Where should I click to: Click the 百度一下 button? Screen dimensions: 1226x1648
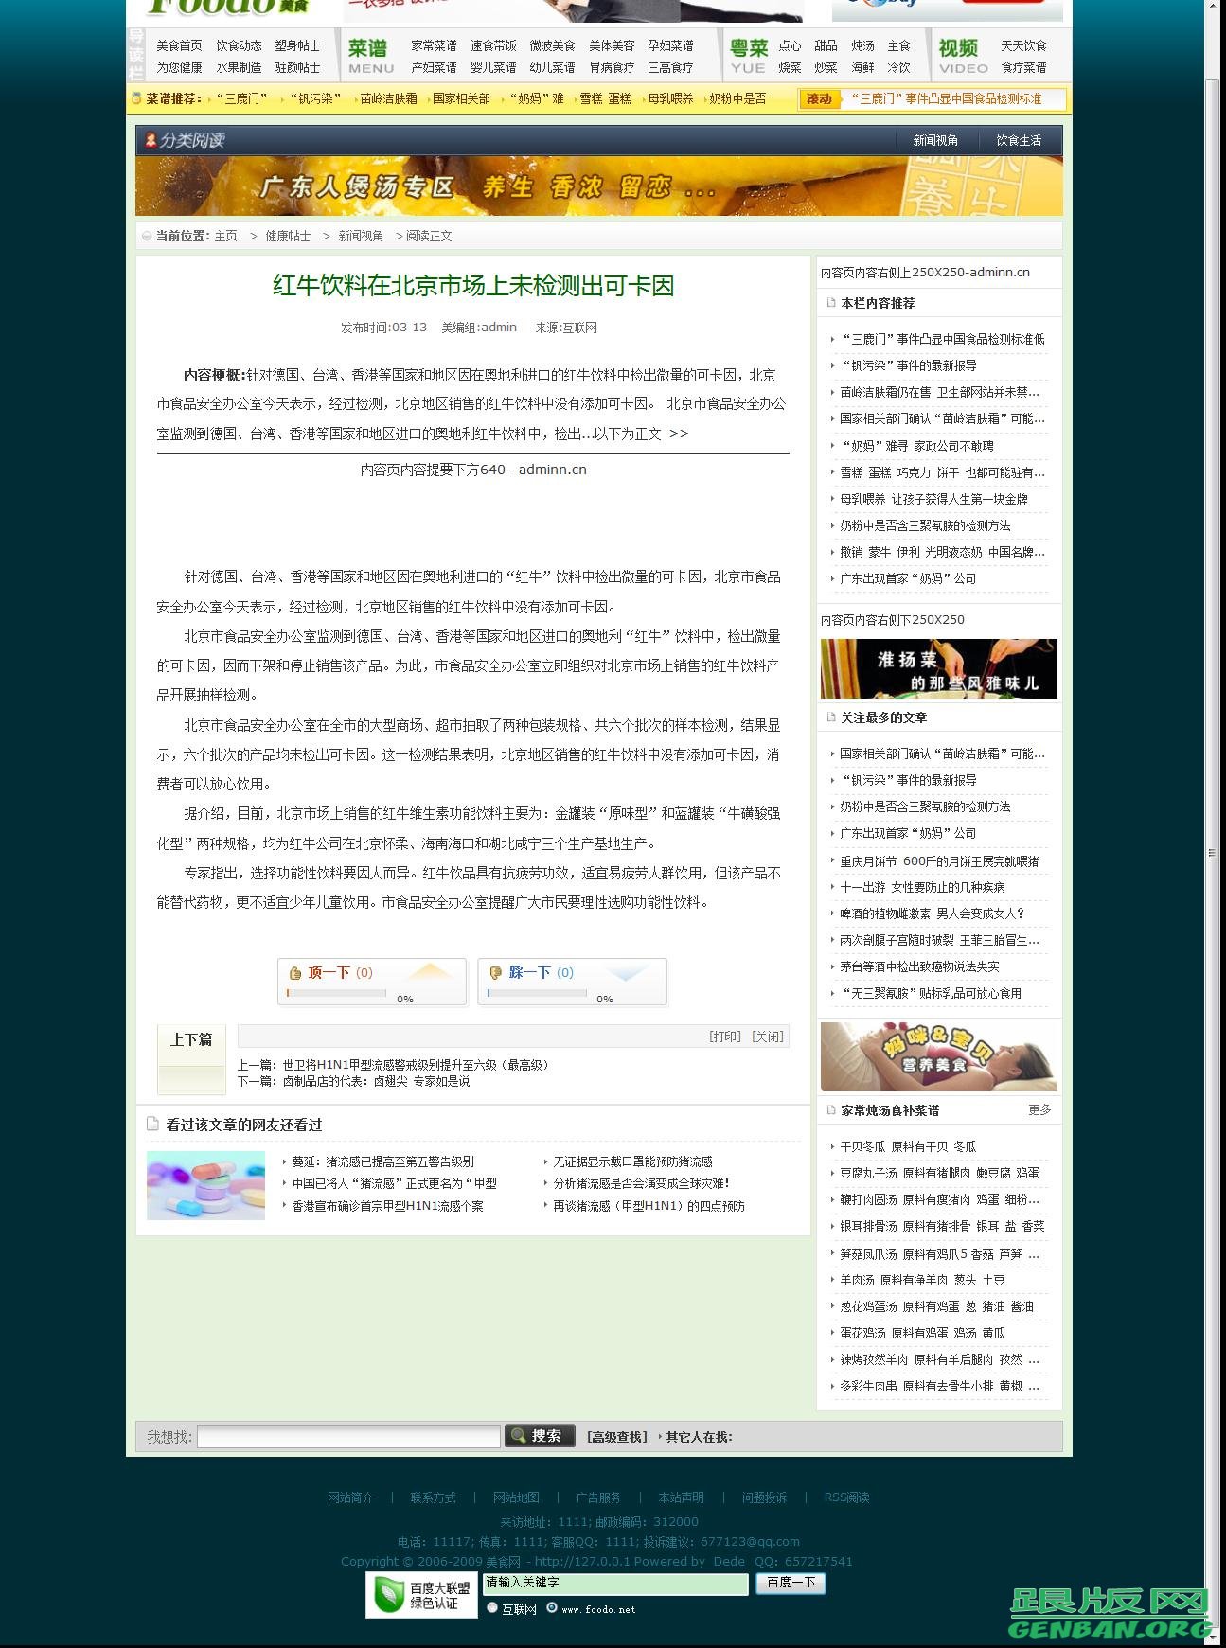point(791,1583)
